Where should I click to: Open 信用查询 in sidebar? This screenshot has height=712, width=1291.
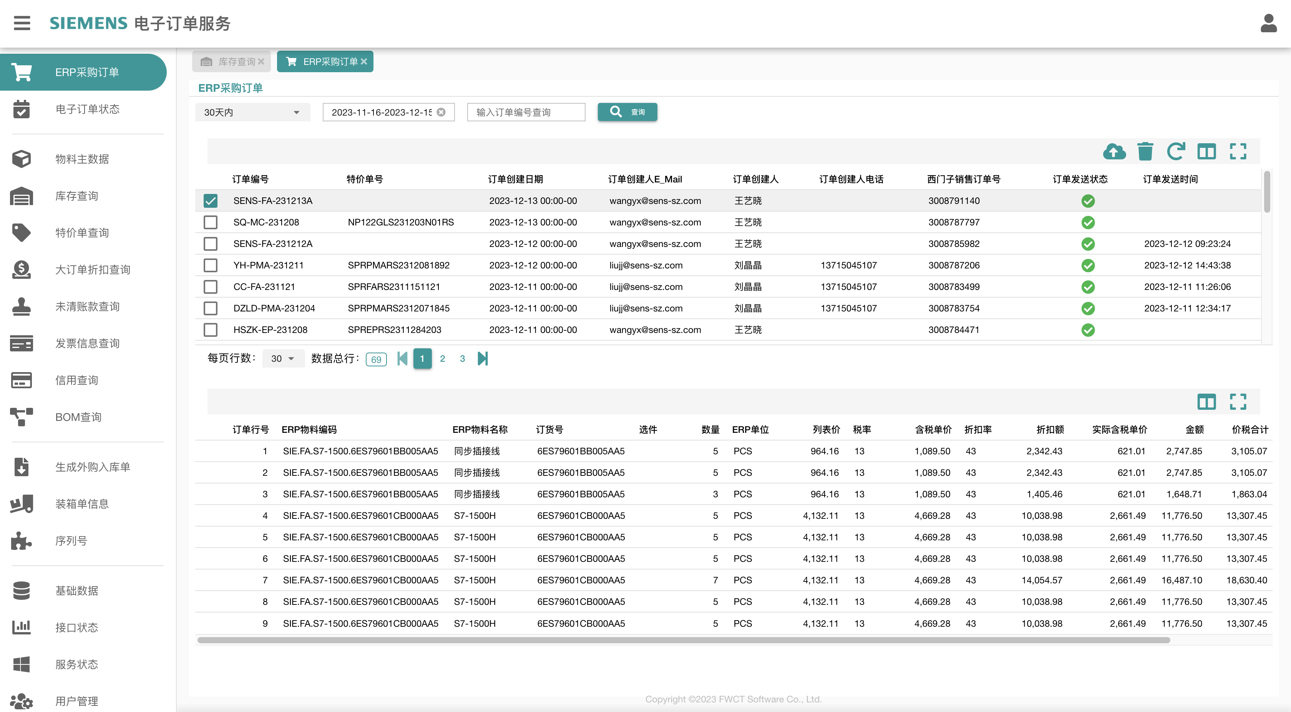(83, 380)
